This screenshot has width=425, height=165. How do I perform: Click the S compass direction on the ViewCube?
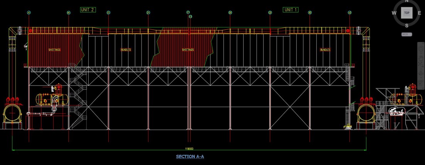tap(406, 25)
